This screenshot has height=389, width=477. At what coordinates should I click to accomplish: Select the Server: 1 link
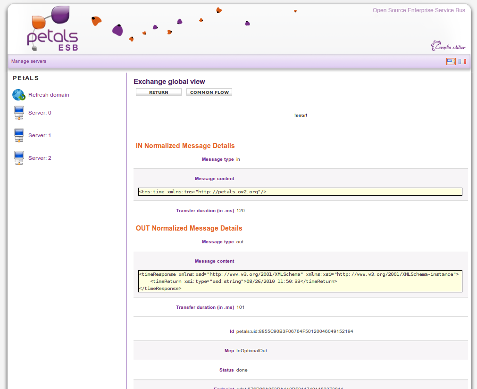coord(40,136)
